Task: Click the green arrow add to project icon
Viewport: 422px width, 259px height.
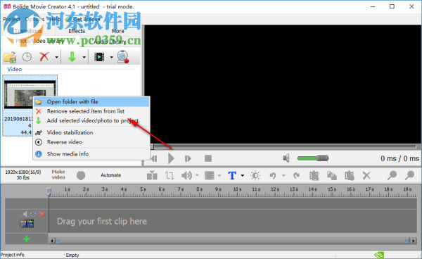Action: coord(72,57)
